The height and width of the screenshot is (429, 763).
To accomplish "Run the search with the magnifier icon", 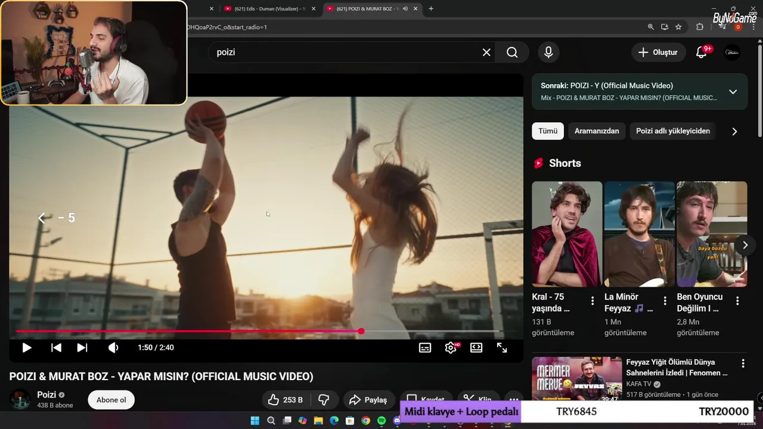I will pyautogui.click(x=512, y=52).
